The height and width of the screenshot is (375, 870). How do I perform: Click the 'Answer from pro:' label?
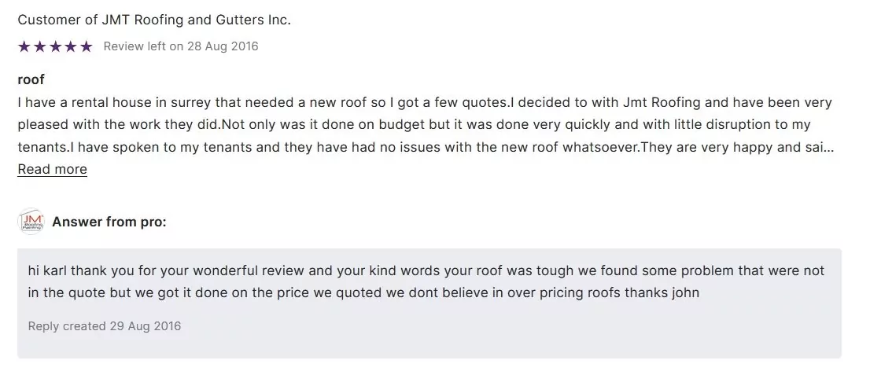pyautogui.click(x=109, y=222)
